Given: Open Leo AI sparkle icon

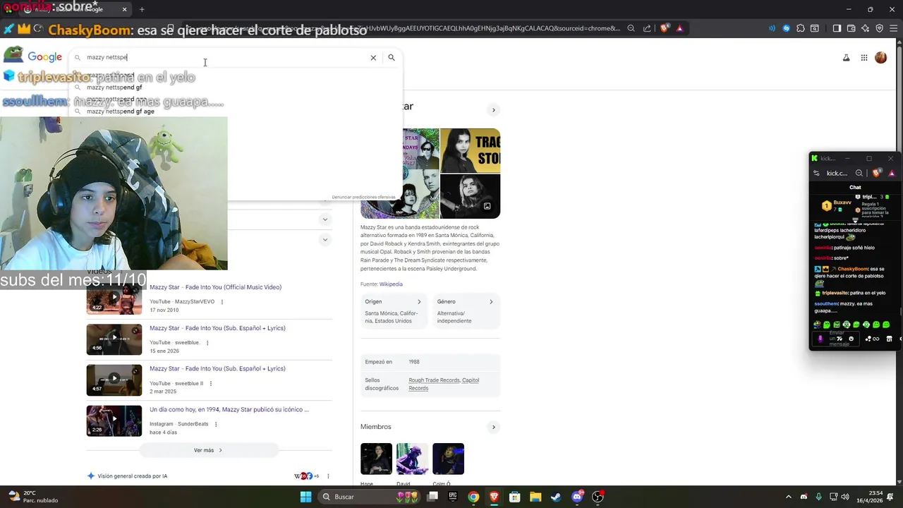Looking at the screenshot, I should point(866,28).
